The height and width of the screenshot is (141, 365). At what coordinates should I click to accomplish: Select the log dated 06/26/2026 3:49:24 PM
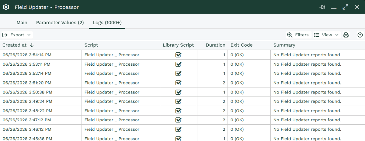click(x=27, y=101)
